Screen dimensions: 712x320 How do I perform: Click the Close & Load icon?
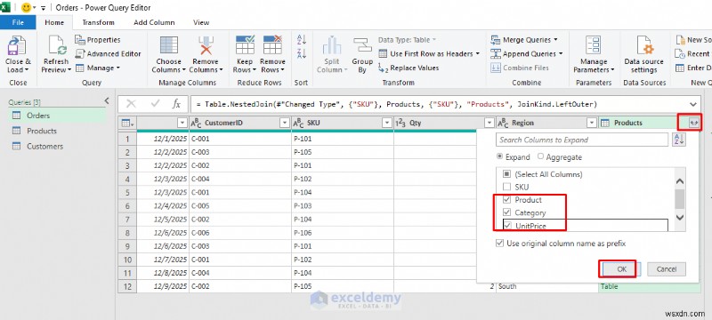[x=18, y=46]
